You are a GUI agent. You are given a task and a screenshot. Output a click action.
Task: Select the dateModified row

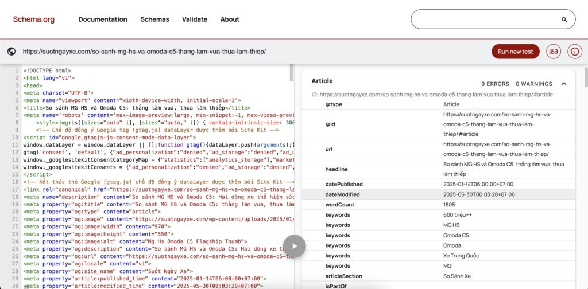(x=438, y=194)
